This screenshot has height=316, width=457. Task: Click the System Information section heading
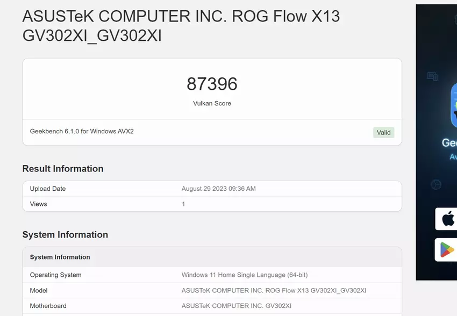coord(65,235)
